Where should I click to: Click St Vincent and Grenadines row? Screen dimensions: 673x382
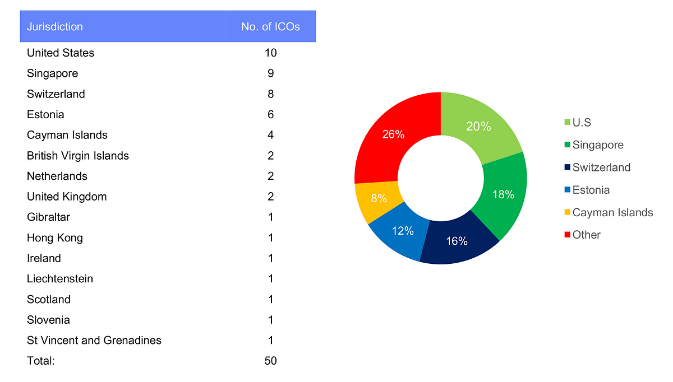point(94,341)
